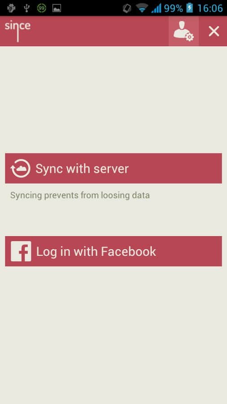The height and width of the screenshot is (404, 227).
Task: Tap the mobile signal bars icon
Action: (x=156, y=8)
